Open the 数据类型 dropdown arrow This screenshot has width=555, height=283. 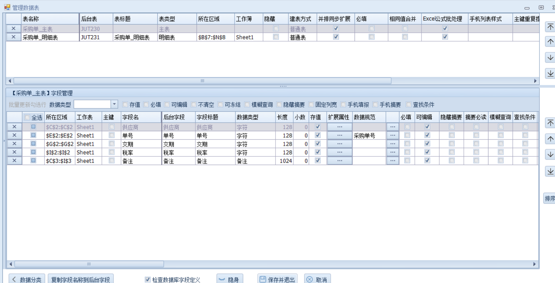pos(114,105)
